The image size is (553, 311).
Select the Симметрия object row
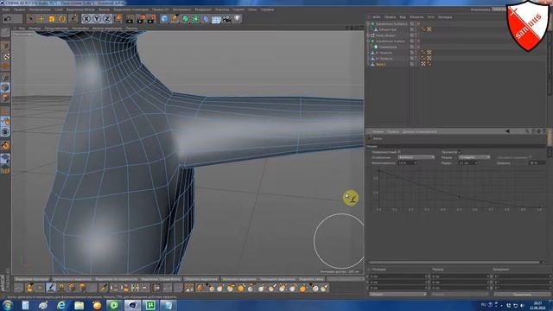388,47
